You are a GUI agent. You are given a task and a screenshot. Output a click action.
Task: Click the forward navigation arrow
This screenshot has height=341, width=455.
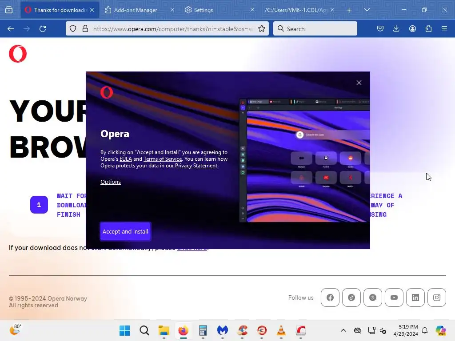pyautogui.click(x=27, y=29)
